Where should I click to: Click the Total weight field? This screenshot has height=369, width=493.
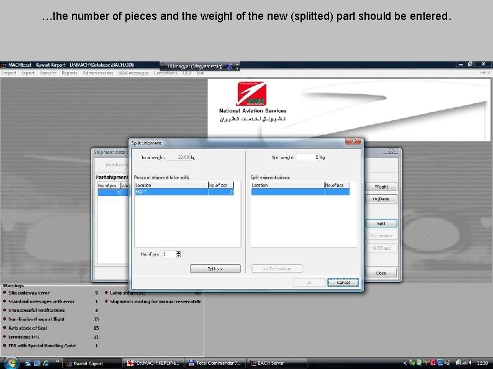tap(179, 157)
